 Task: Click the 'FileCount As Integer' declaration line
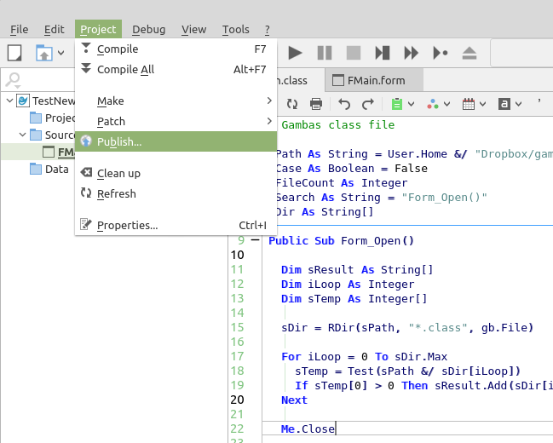pyautogui.click(x=342, y=183)
